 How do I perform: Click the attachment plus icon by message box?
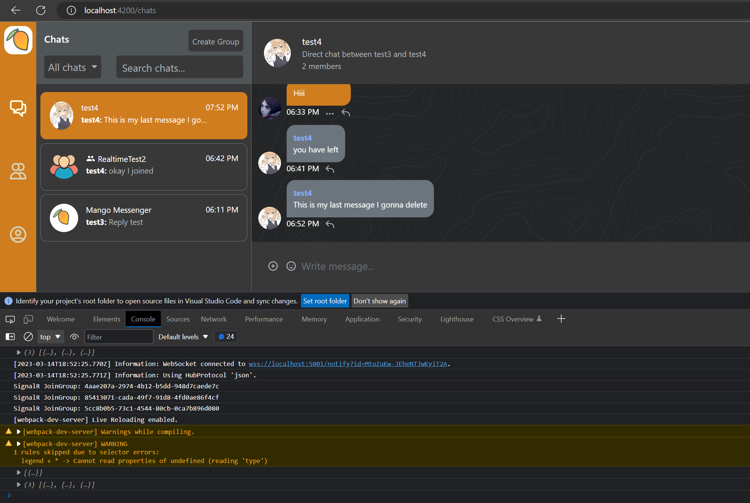273,266
